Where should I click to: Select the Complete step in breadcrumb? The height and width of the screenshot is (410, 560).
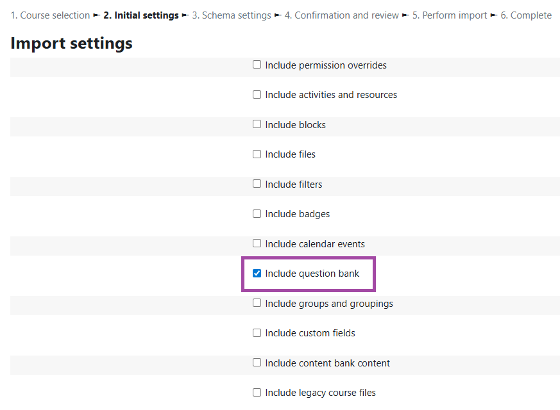pos(526,15)
